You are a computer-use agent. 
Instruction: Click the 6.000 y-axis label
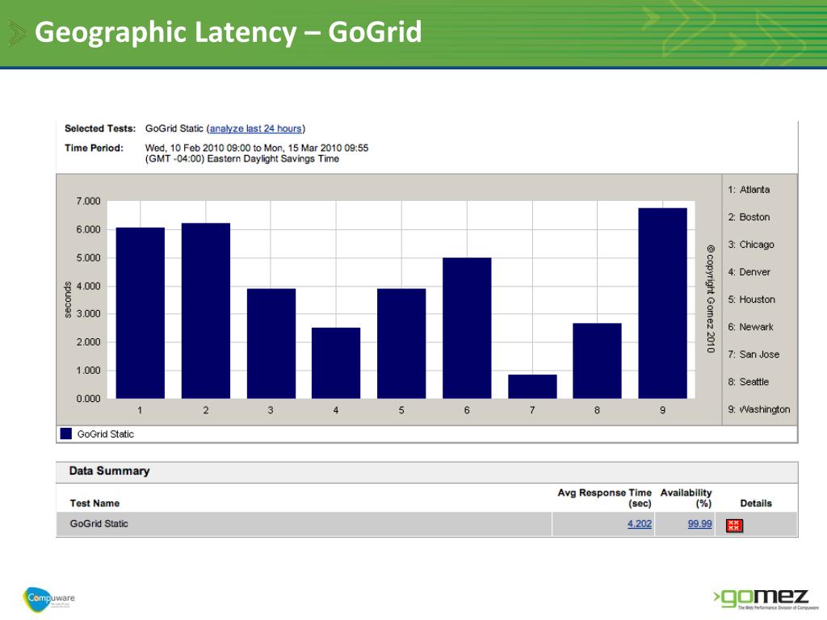(x=88, y=230)
